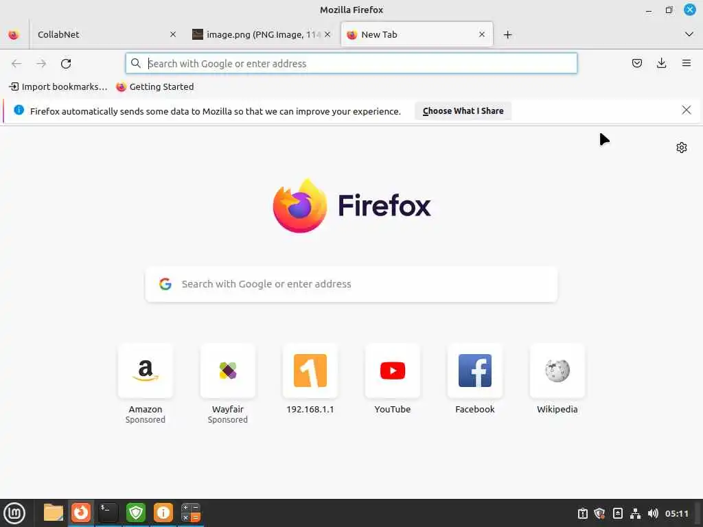Open the pinned Firefox tab
This screenshot has height=527, width=703.
(x=14, y=34)
